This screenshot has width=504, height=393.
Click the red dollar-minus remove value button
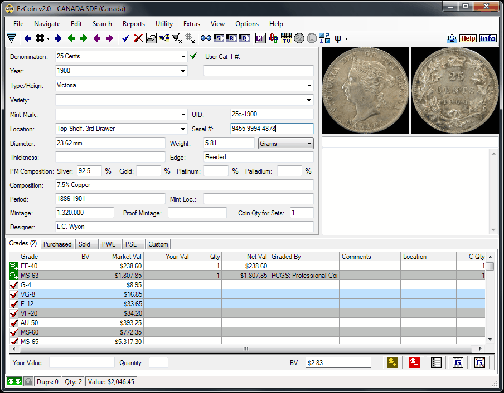[414, 362]
